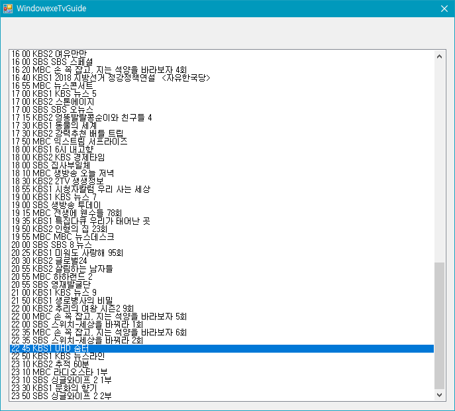This screenshot has height=411, width=455.
Task: Select the 23 10 KBS2 추적 60분 row
Action: (222, 364)
